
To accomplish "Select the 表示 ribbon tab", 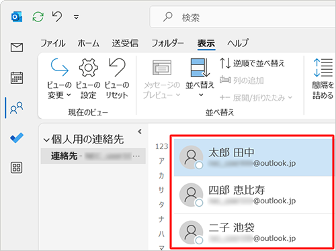I will (206, 43).
